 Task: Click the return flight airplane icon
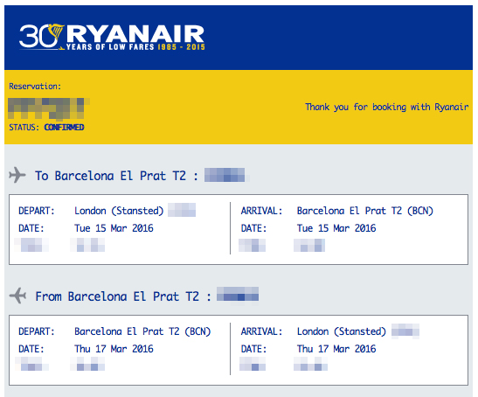click(17, 296)
